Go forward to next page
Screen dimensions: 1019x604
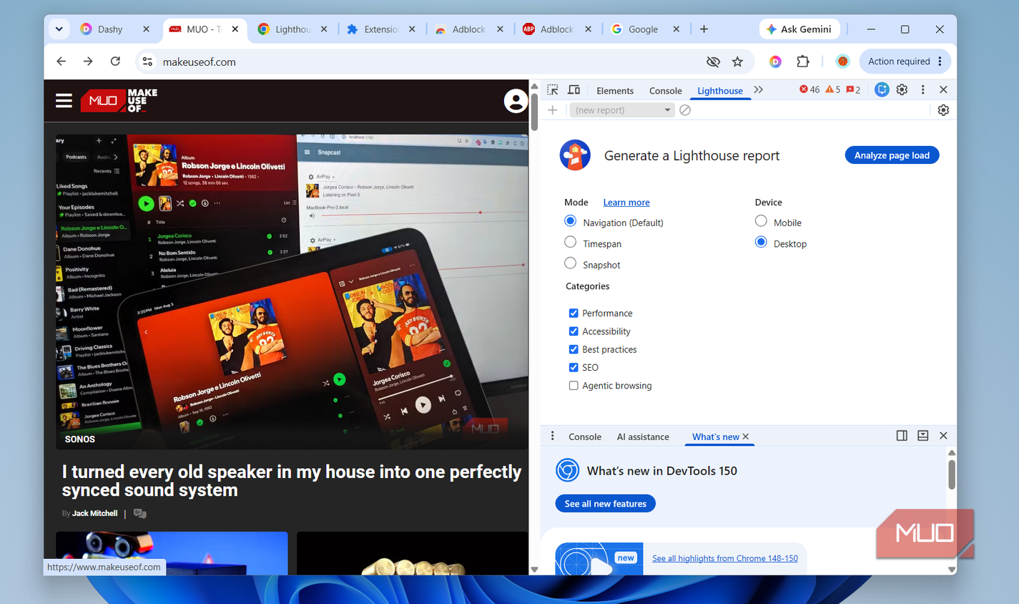coord(88,62)
